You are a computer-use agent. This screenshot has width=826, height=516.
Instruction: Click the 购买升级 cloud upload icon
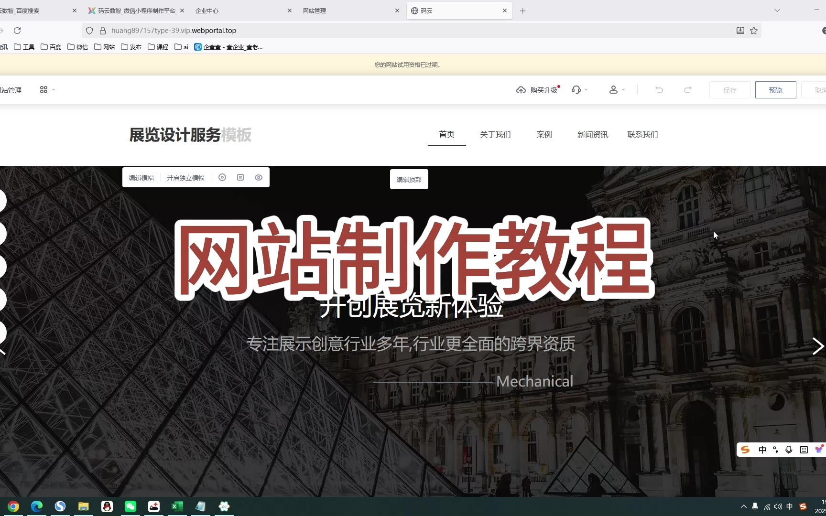pos(521,90)
